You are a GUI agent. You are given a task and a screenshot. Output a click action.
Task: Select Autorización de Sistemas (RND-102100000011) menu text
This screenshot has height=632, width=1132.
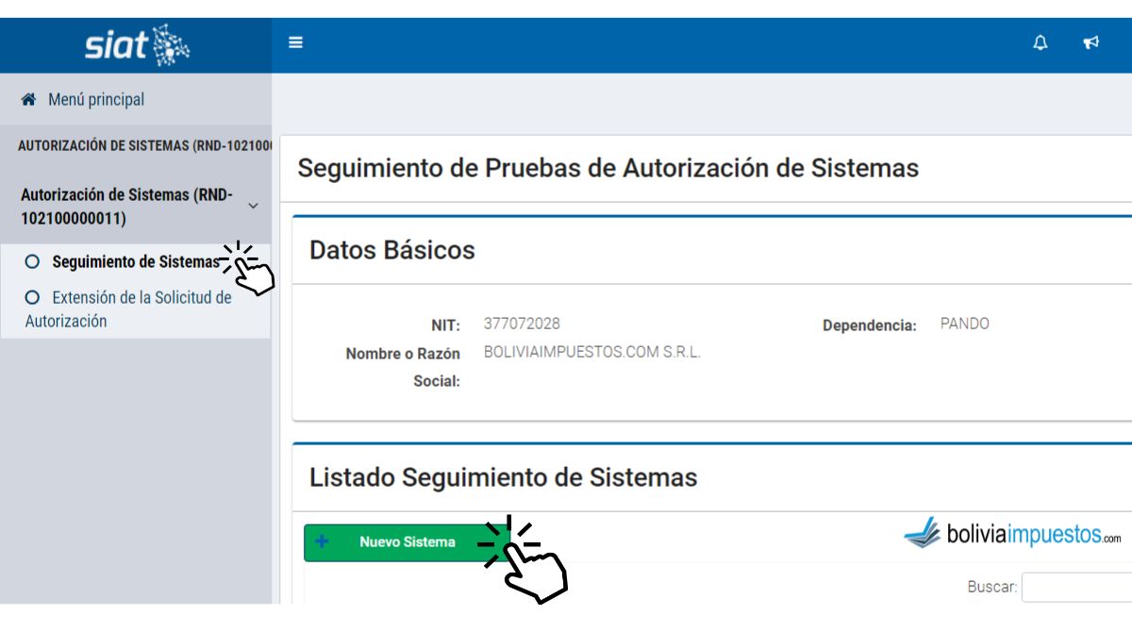point(126,207)
